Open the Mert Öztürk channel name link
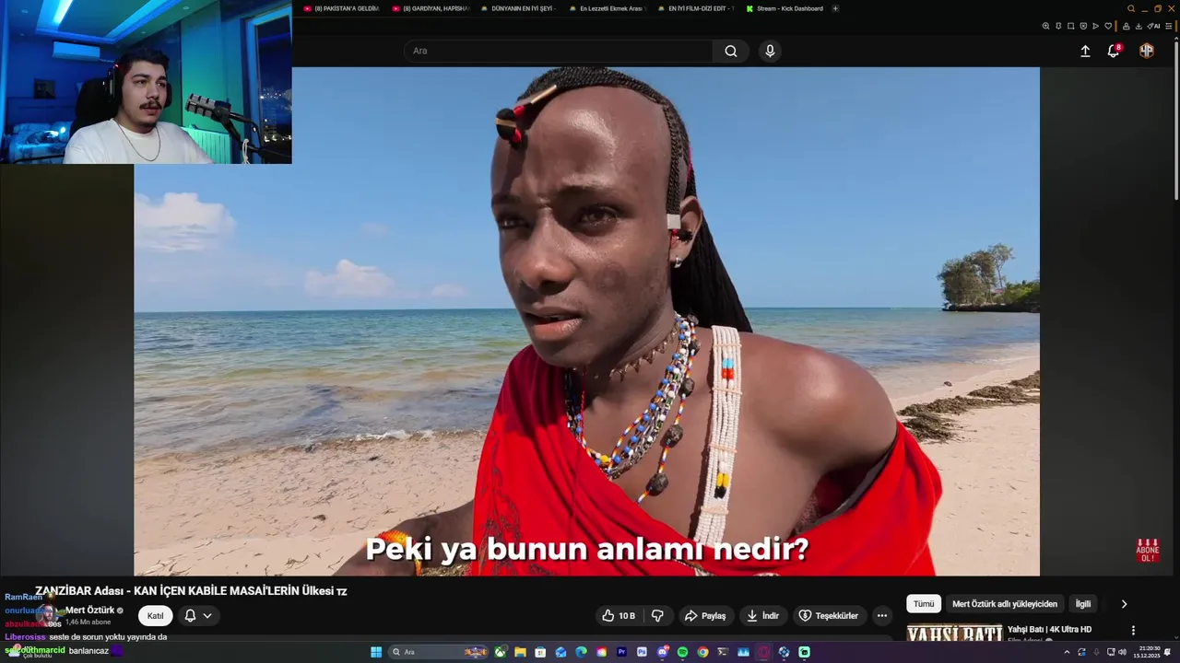Viewport: 1180px width, 663px height. click(x=89, y=610)
